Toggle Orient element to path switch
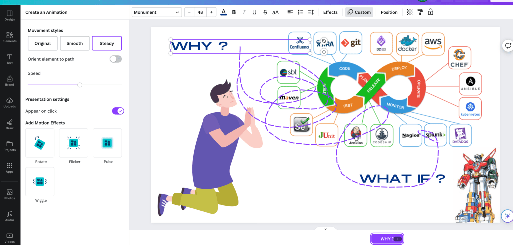Screen dimensions: 513x245 116,59
